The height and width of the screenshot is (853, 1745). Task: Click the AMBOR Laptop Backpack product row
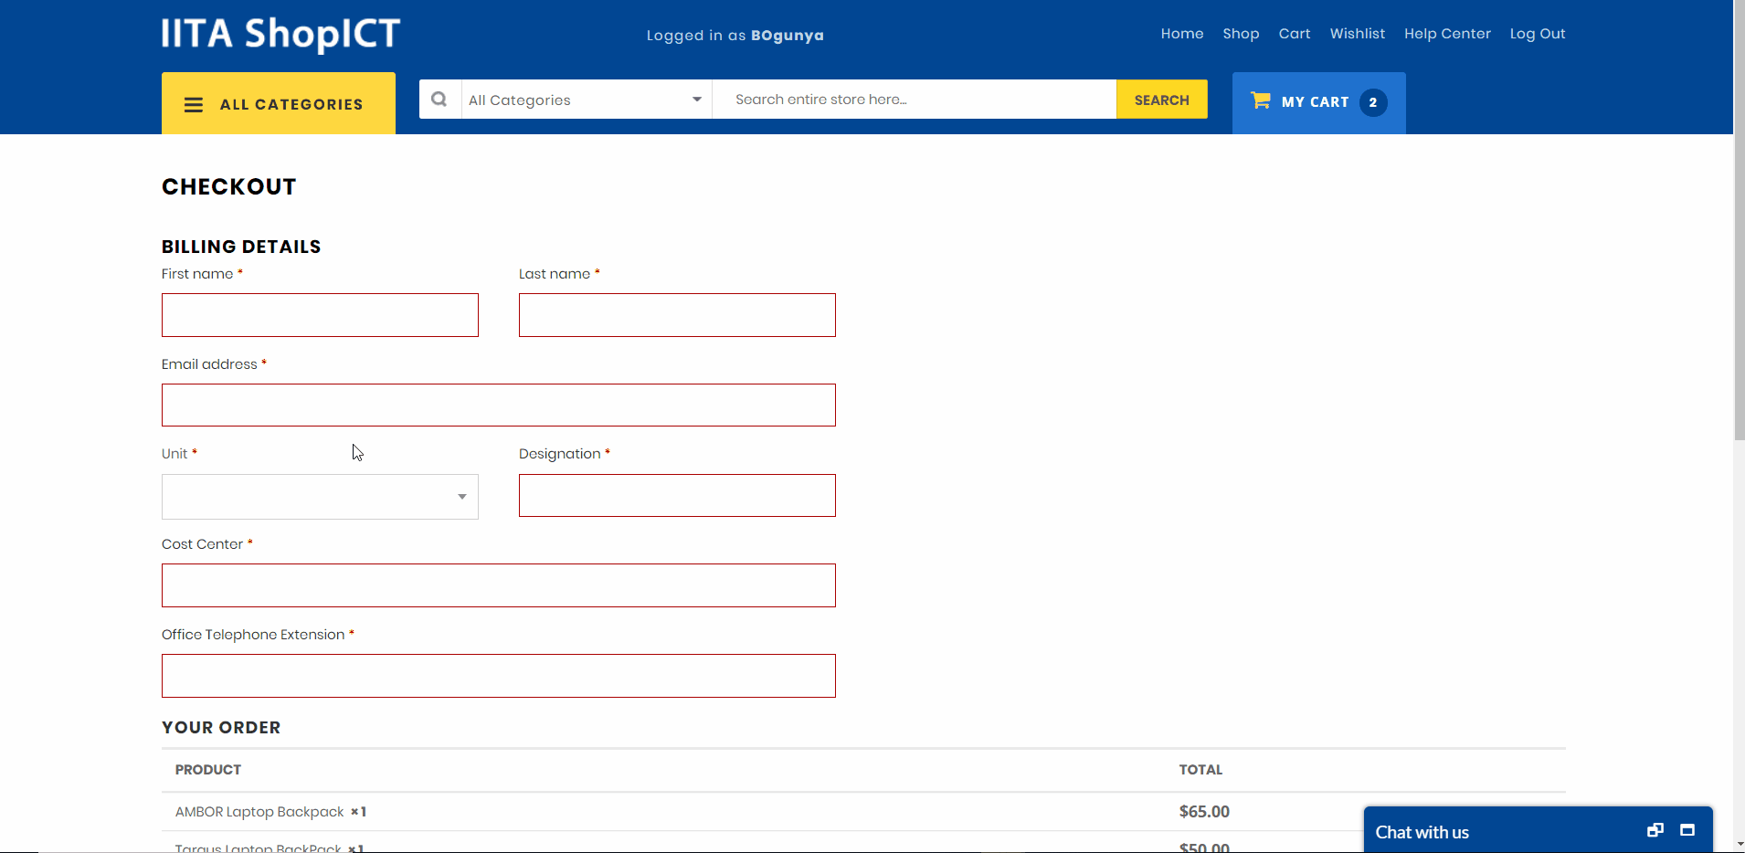pos(863,812)
